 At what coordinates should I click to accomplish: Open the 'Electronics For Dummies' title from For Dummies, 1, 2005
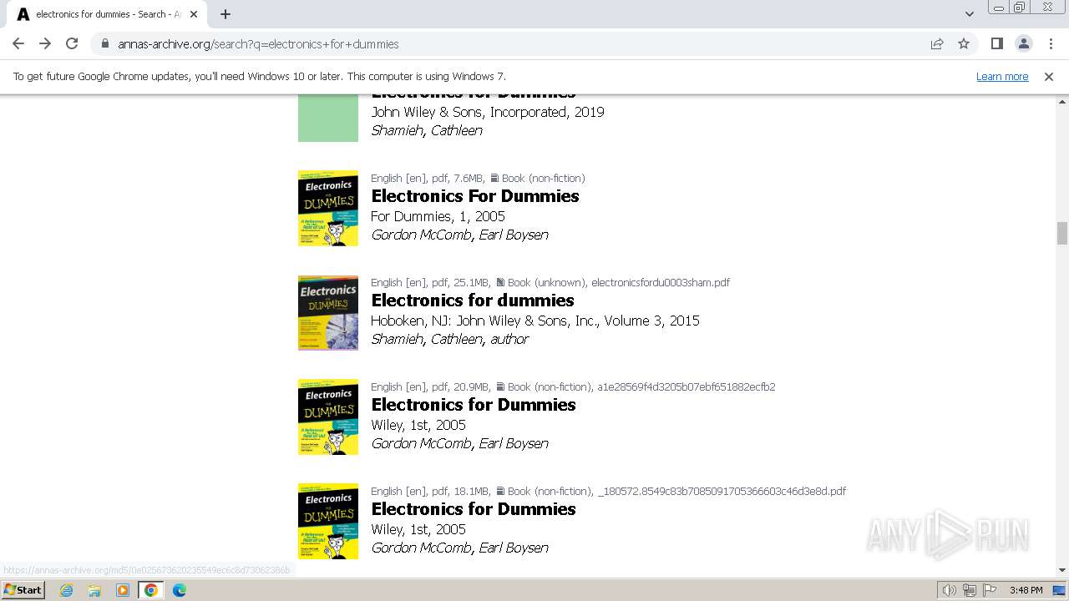point(475,196)
